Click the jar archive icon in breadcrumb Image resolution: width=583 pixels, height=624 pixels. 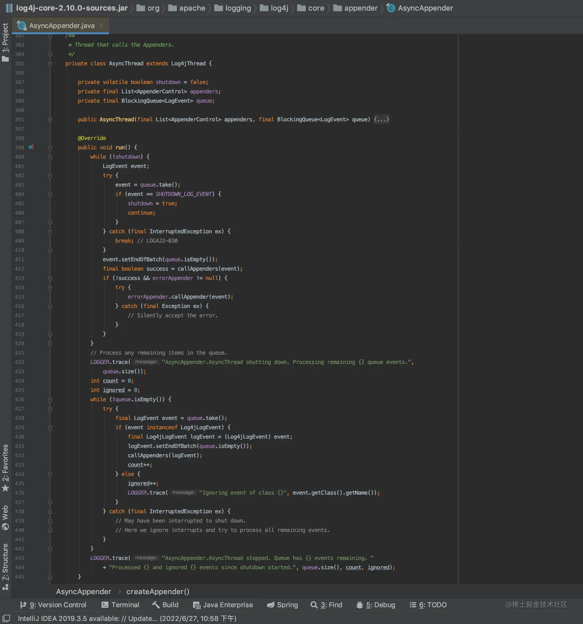pos(9,8)
